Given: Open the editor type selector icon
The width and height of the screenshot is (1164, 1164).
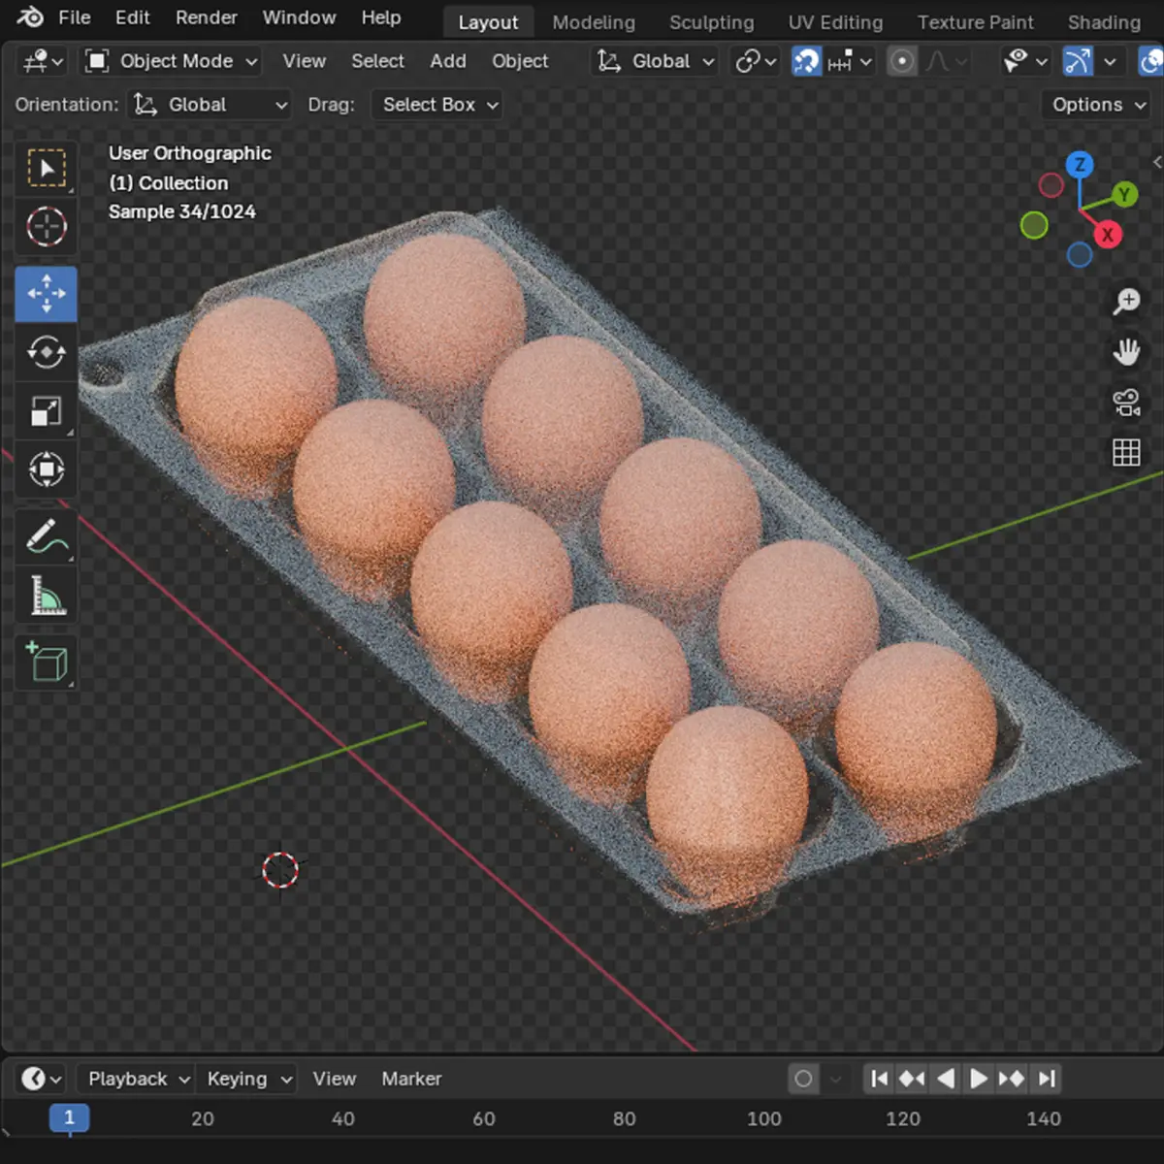Looking at the screenshot, I should tap(42, 61).
